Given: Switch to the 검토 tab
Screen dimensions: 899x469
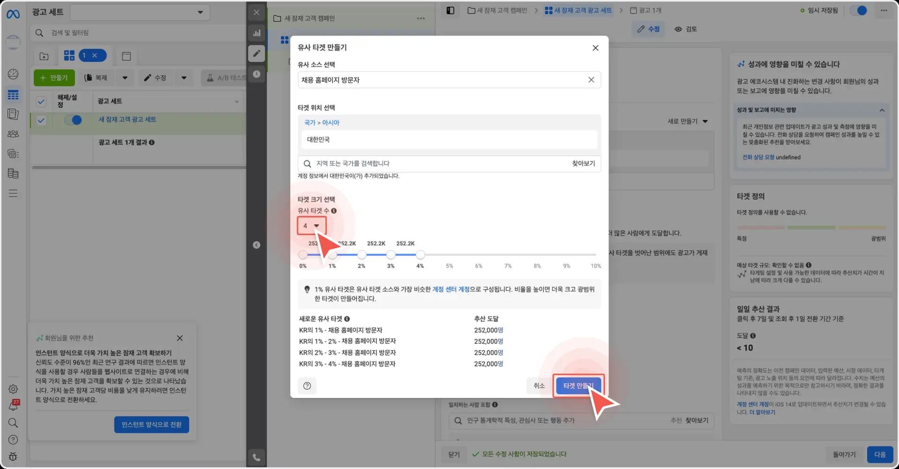Looking at the screenshot, I should pyautogui.click(x=686, y=29).
